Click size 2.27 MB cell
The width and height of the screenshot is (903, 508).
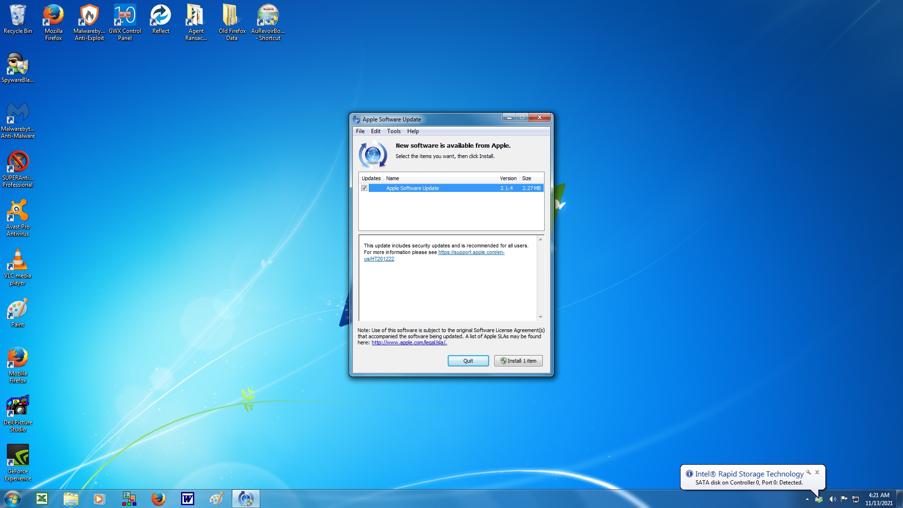tap(531, 188)
